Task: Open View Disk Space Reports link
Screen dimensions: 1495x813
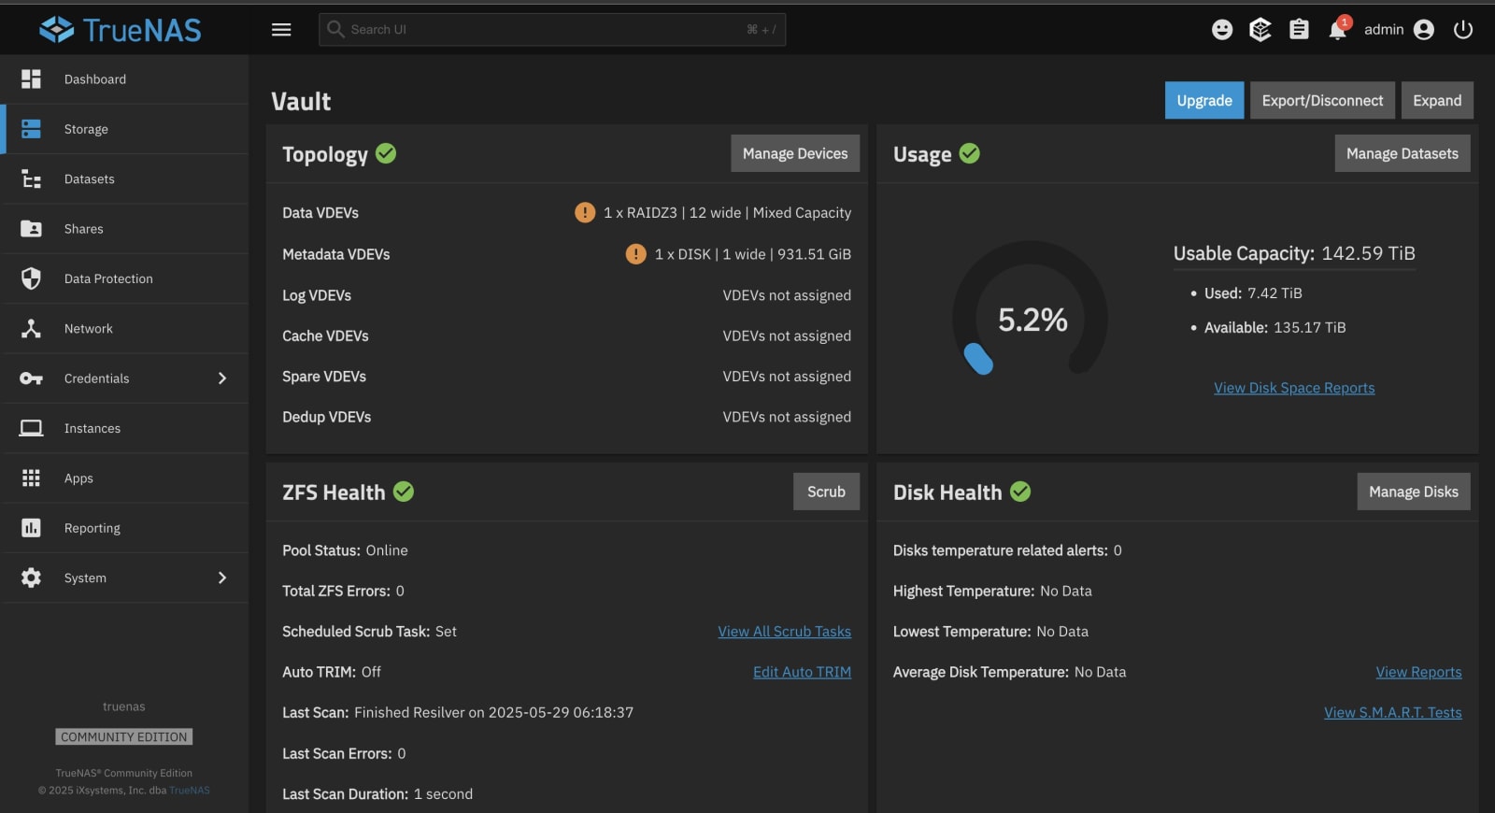Action: click(1294, 388)
